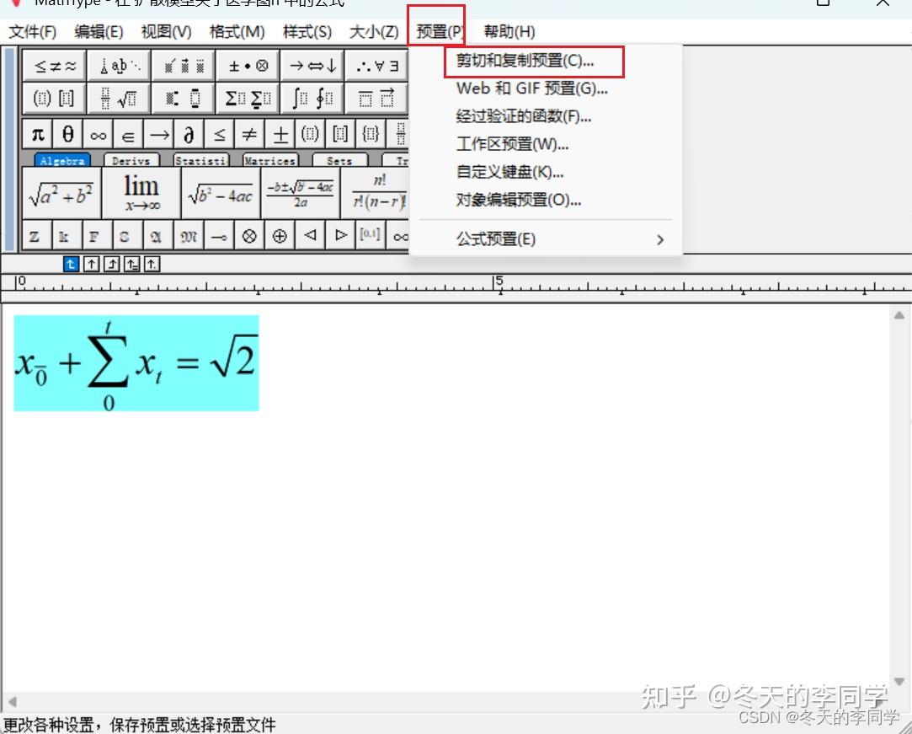Select the highlighted equation in the workspace
Viewport: 912px width, 734px height.
point(135,362)
